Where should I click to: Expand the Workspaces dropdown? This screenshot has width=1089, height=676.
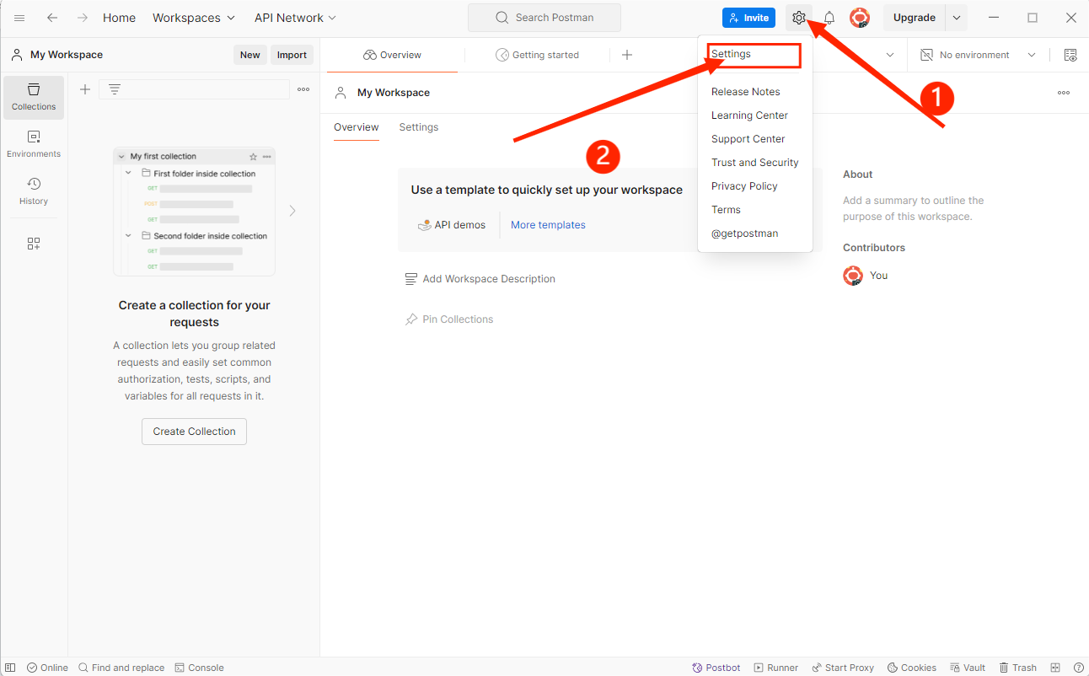click(x=194, y=18)
